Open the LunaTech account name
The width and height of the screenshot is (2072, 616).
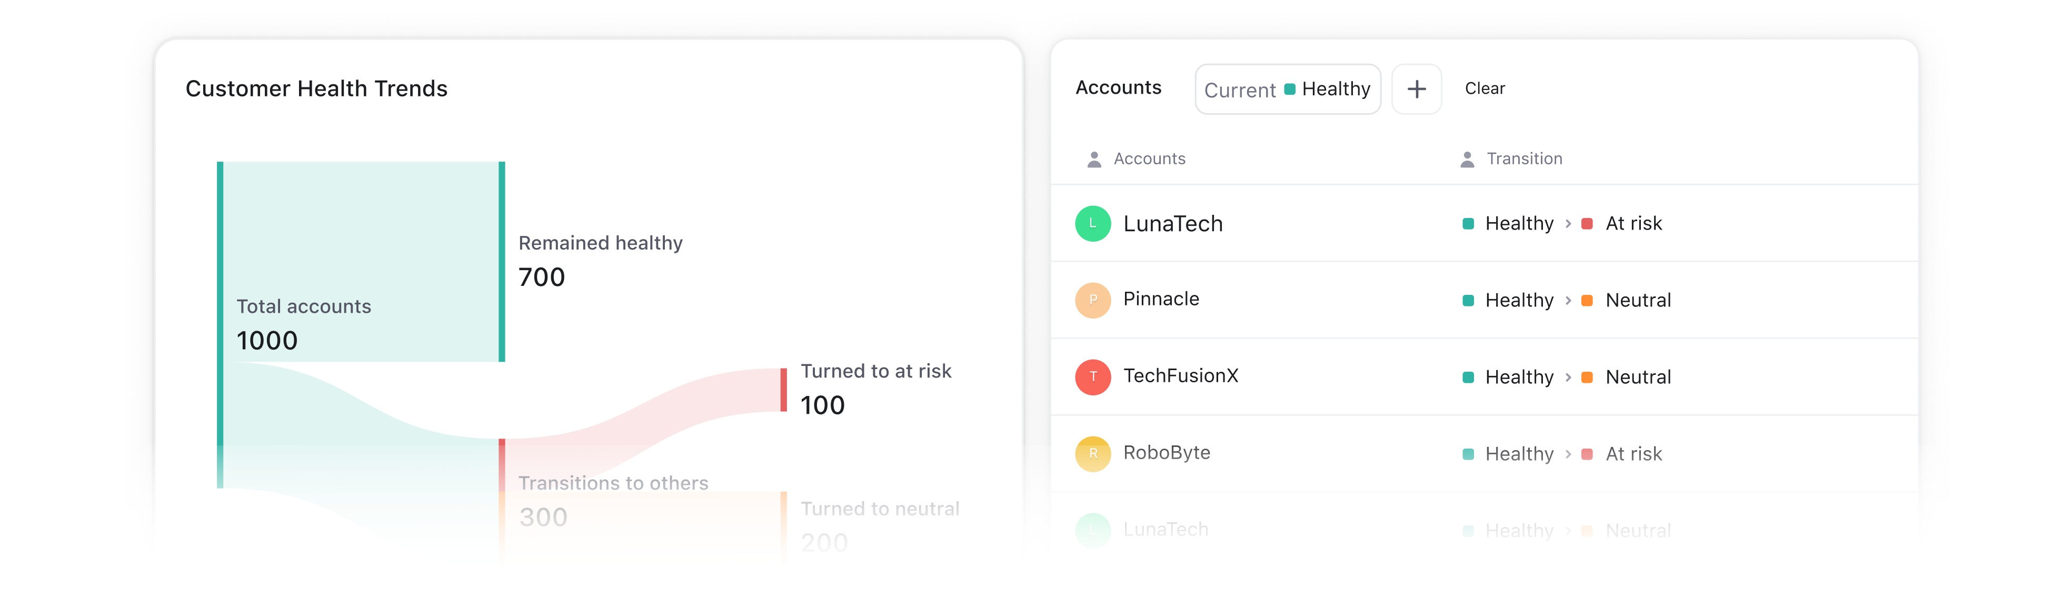(1172, 224)
